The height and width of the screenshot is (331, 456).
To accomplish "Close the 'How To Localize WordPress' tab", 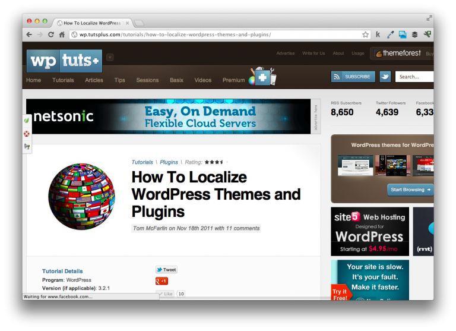I will pyautogui.click(x=128, y=23).
